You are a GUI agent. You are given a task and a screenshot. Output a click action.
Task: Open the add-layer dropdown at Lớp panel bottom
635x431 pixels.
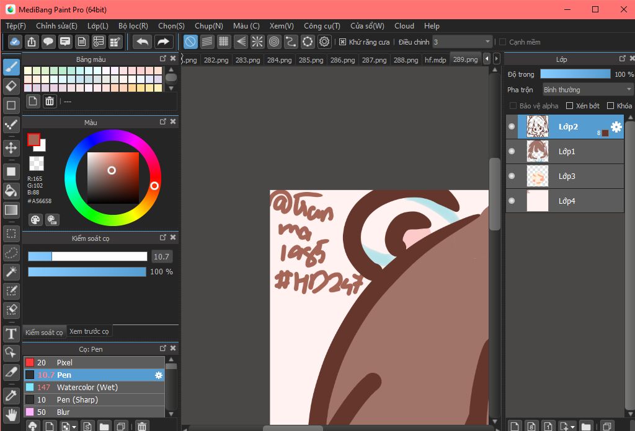(567, 426)
